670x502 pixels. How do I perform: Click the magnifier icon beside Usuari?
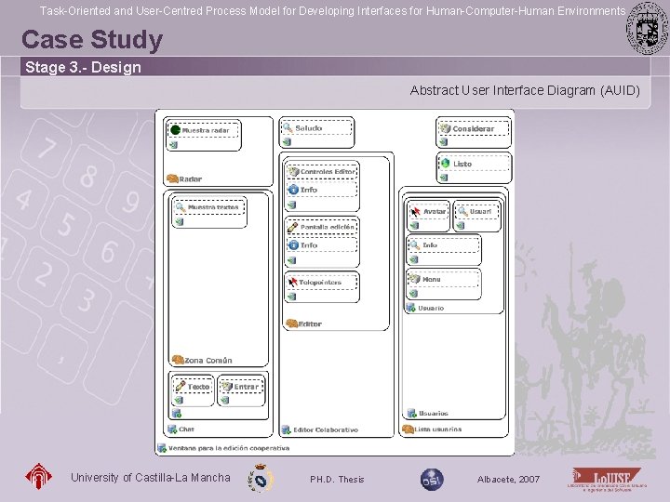coord(462,211)
